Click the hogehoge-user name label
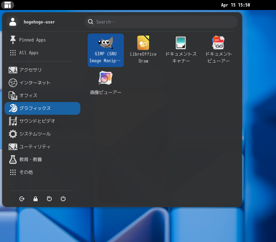 pos(39,22)
